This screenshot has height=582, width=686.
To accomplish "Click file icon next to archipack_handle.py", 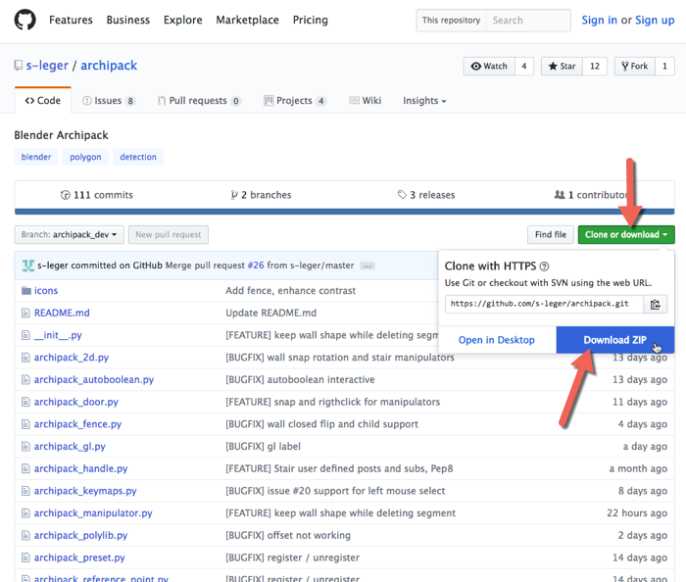I will coord(25,468).
